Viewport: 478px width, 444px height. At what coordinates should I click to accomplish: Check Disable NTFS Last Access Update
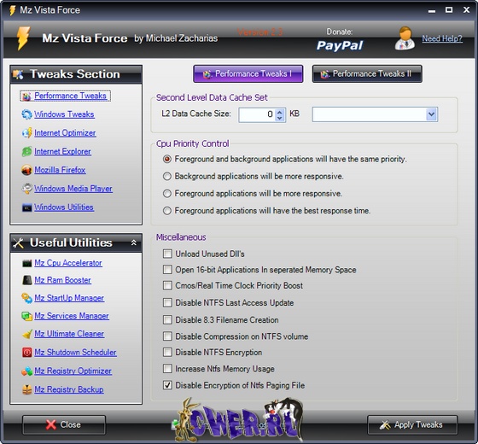167,302
